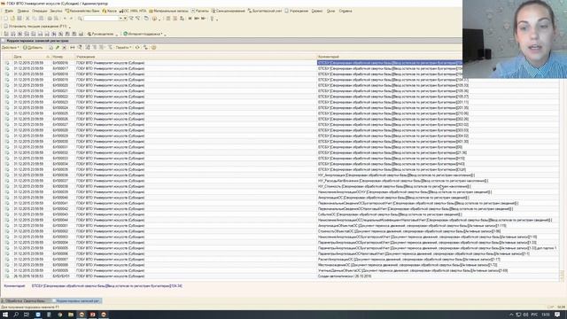Click the vertical scrollbar of the records list
The width and height of the screenshot is (567, 319).
click(562, 170)
